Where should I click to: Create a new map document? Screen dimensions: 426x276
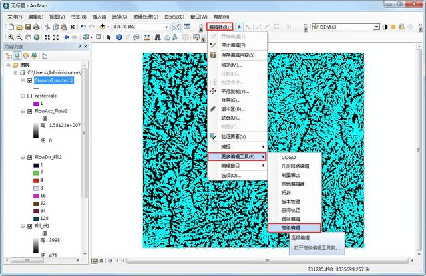point(11,27)
